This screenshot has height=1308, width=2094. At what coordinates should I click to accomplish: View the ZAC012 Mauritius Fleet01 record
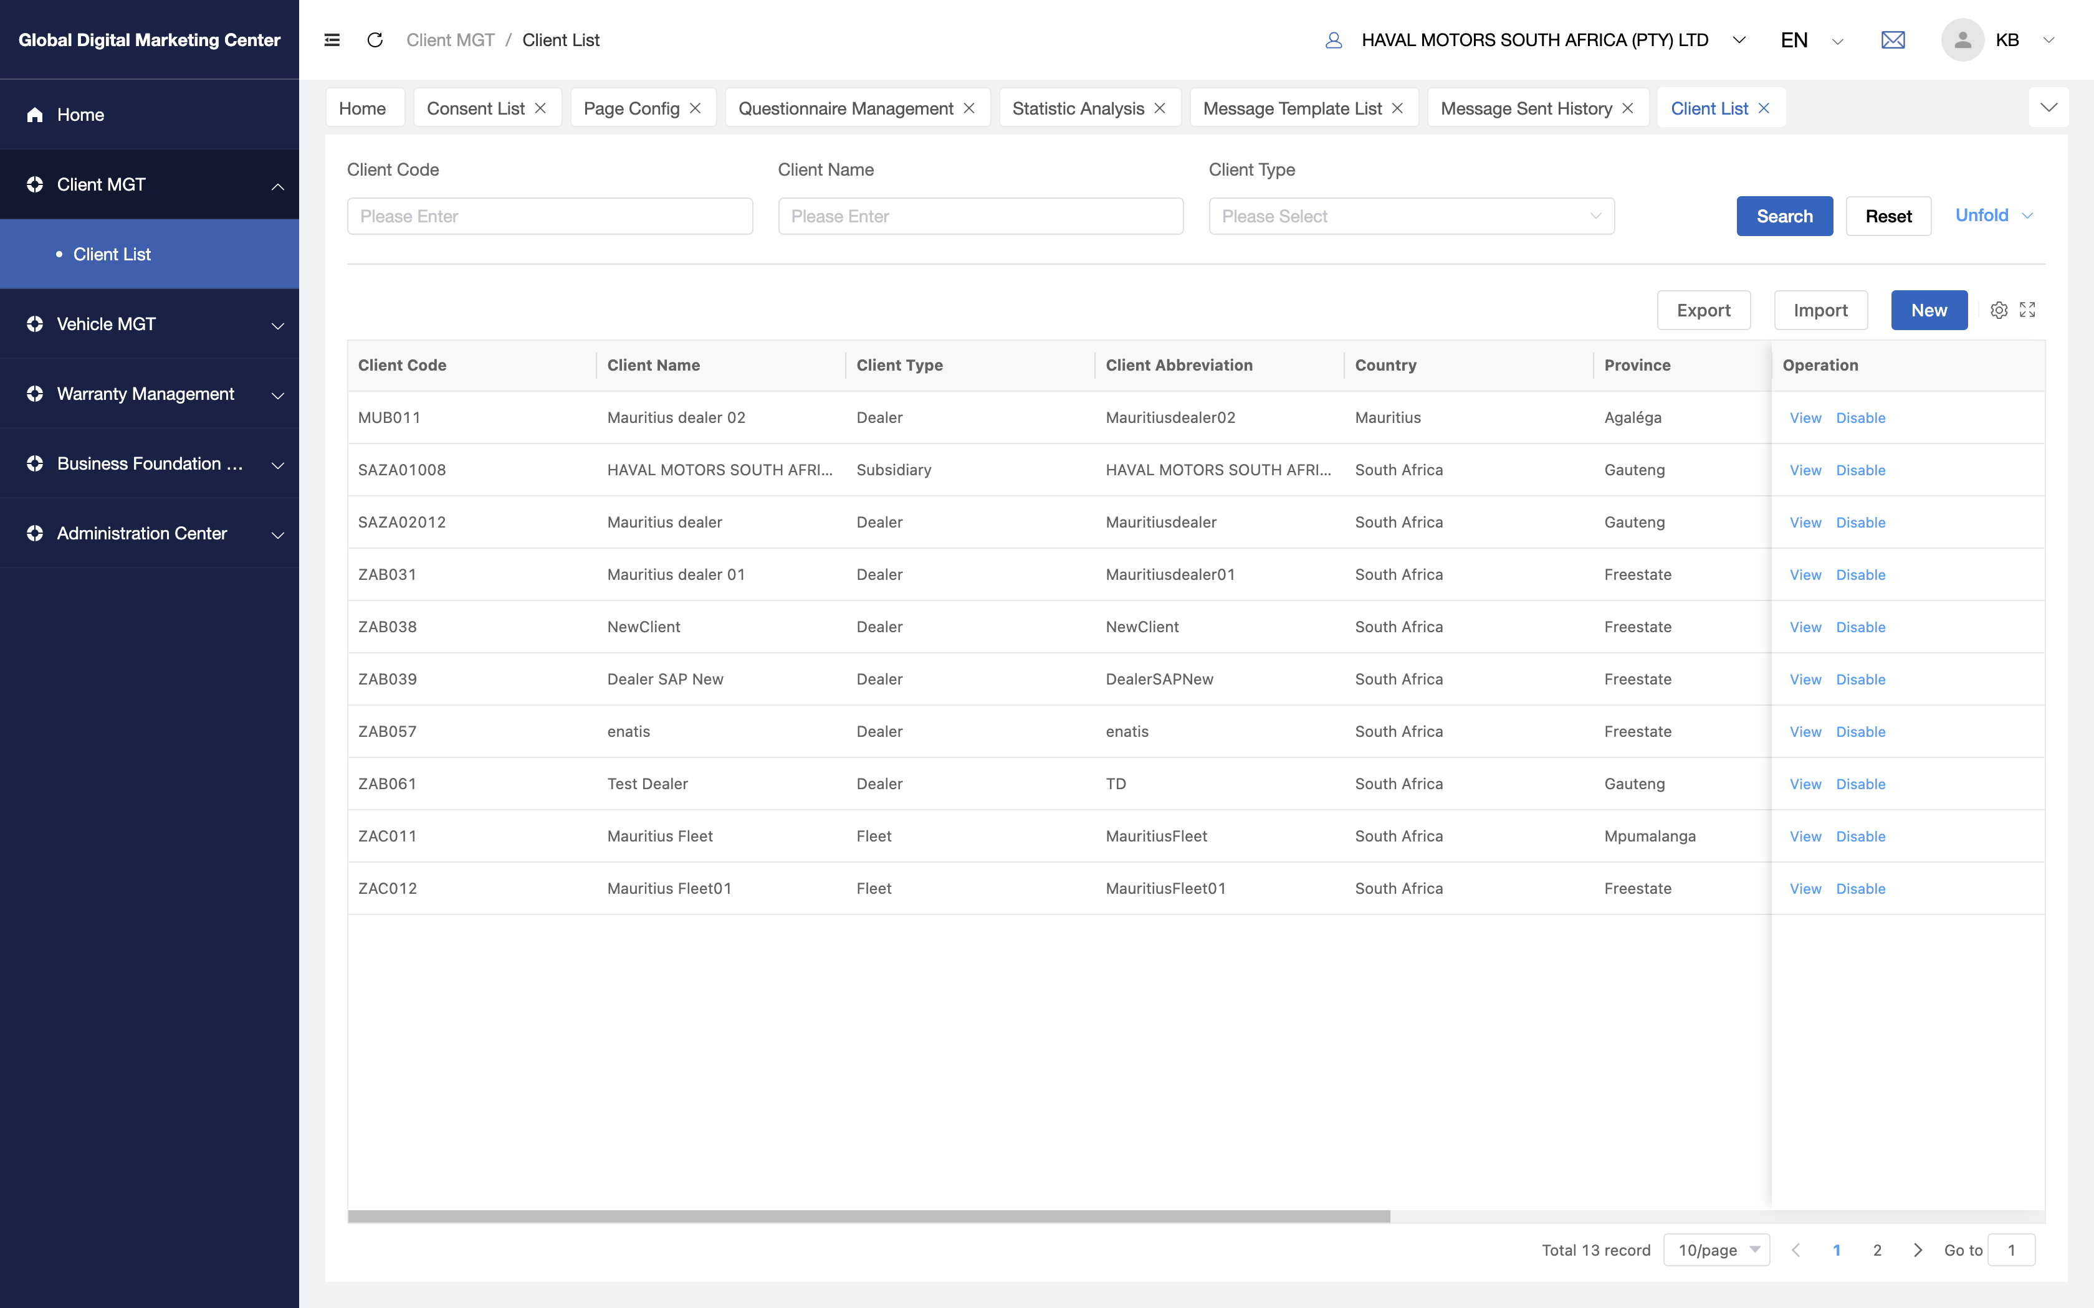[1805, 888]
